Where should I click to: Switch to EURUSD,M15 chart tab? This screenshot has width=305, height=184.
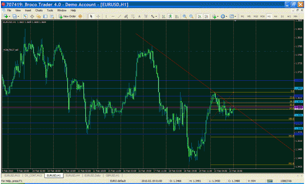pyautogui.click(x=12, y=175)
